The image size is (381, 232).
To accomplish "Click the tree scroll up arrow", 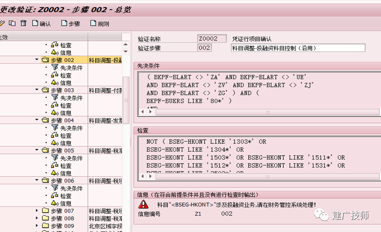I will (126, 44).
